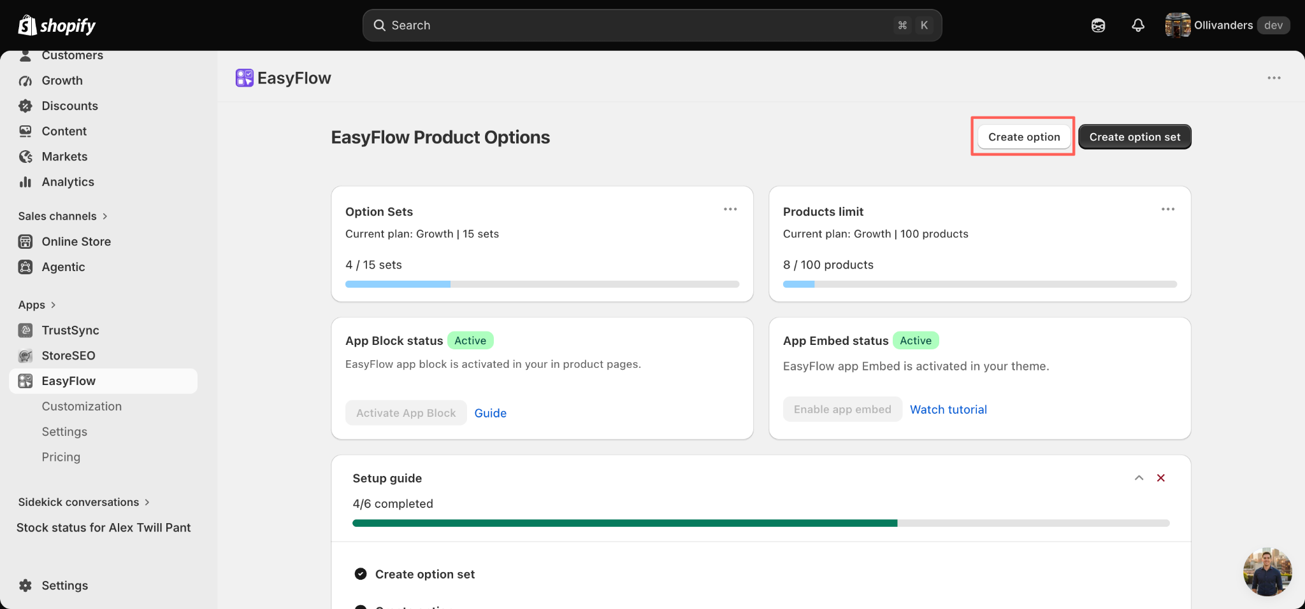Click the Content sidebar icon
This screenshot has width=1305, height=609.
pos(25,131)
